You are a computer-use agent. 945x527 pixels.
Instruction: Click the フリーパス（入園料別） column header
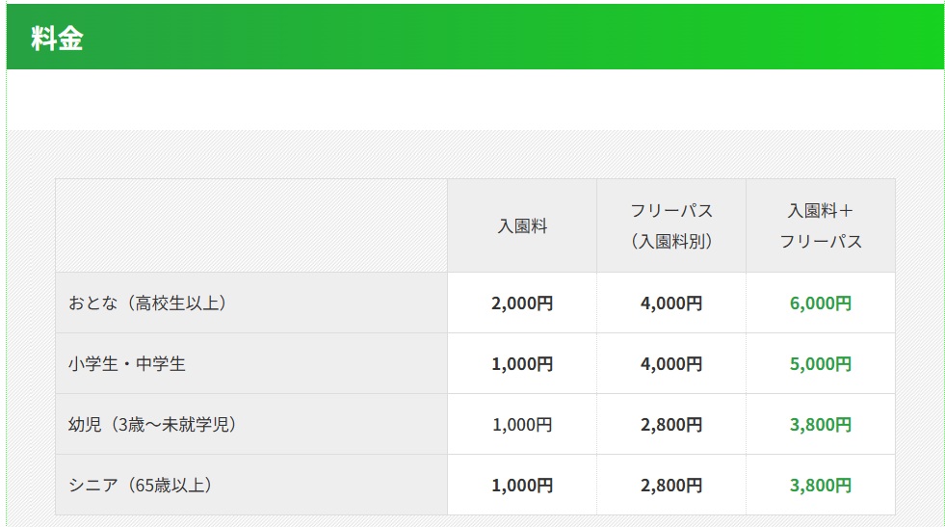point(671,225)
